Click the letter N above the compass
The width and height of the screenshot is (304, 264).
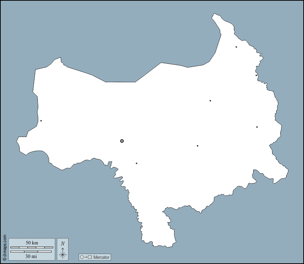pos(63,243)
